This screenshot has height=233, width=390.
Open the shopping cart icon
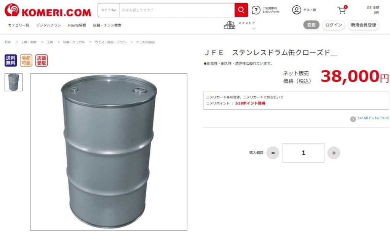[342, 10]
